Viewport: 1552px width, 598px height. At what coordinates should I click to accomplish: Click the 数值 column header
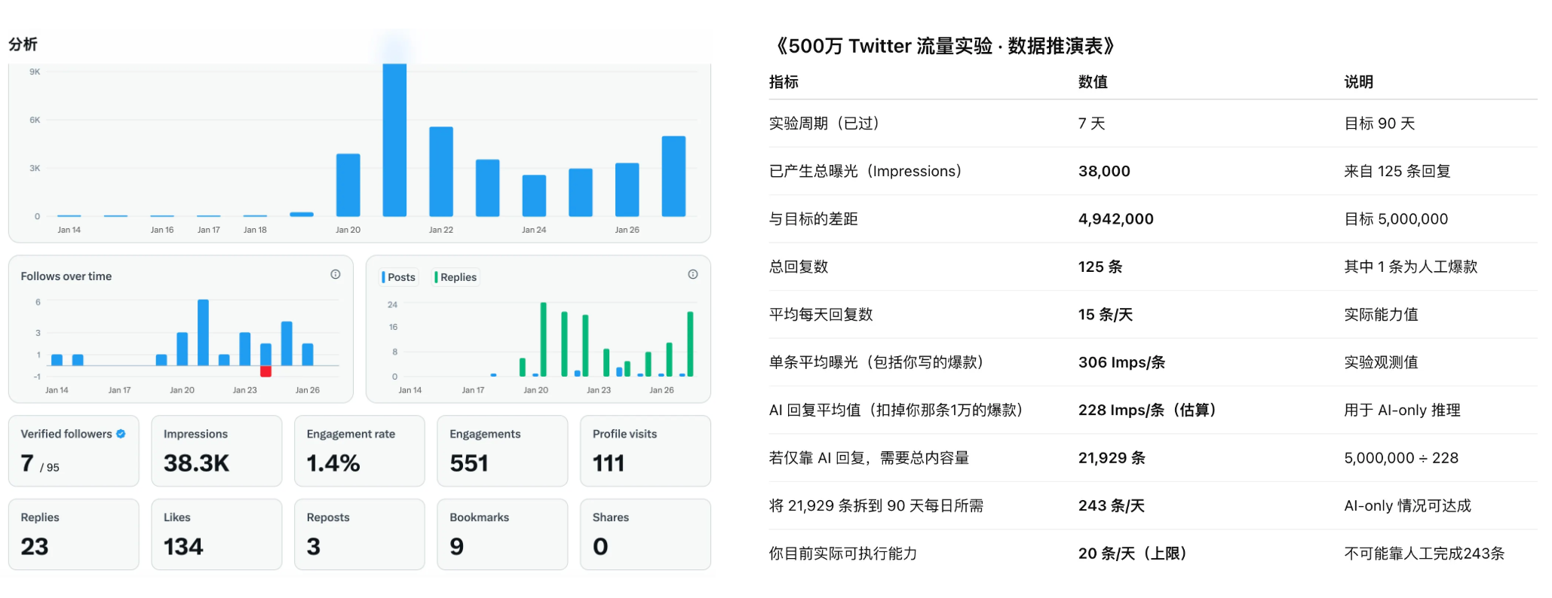point(1093,82)
